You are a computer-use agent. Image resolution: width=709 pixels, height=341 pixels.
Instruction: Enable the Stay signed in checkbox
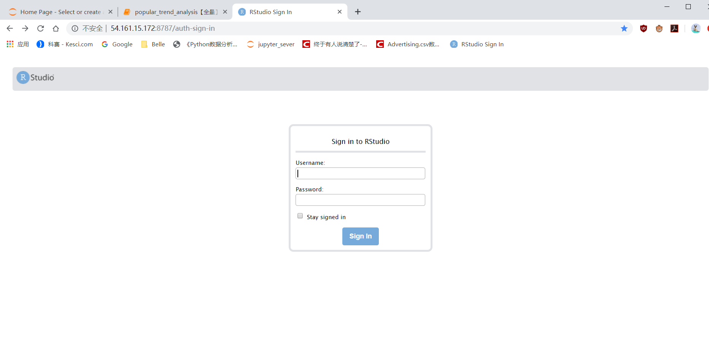tap(300, 216)
